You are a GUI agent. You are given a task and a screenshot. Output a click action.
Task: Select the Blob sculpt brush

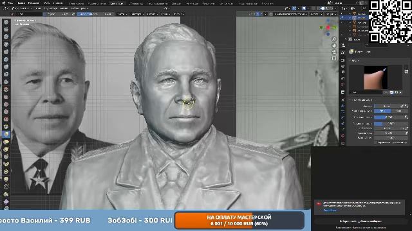[6, 74]
